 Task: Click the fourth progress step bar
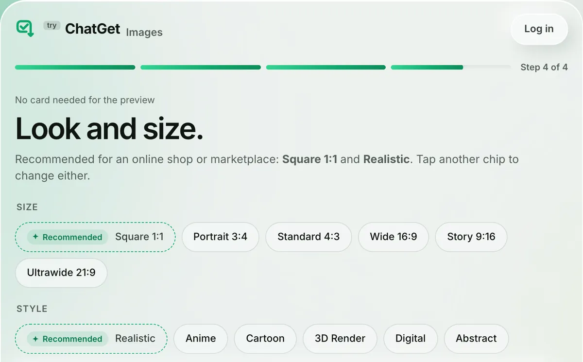(451, 68)
